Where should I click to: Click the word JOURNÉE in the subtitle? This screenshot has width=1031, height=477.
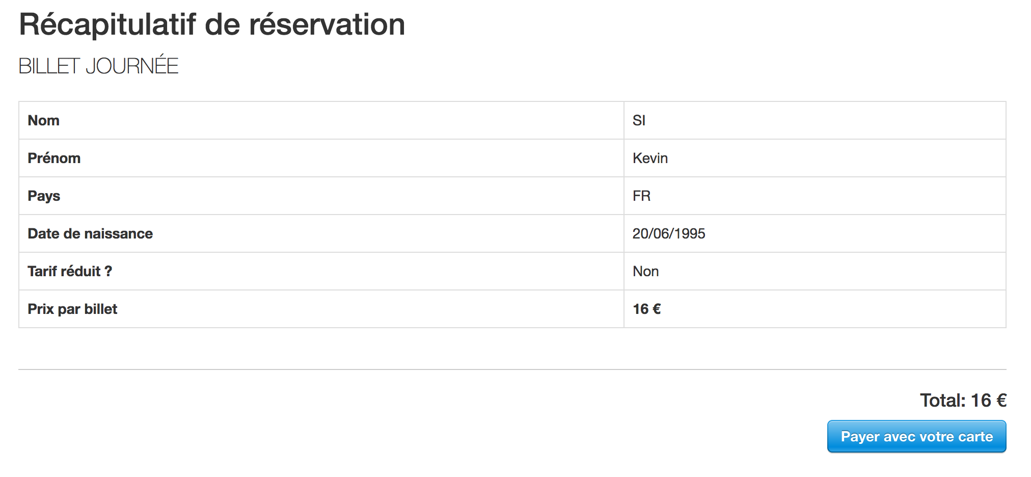(132, 66)
